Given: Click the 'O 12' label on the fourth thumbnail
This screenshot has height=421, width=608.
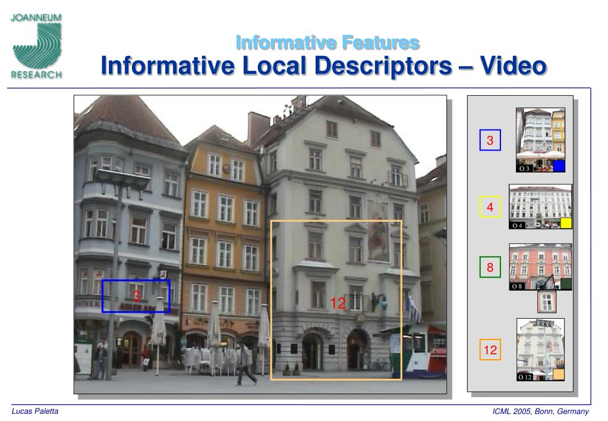Looking at the screenshot, I should point(525,377).
